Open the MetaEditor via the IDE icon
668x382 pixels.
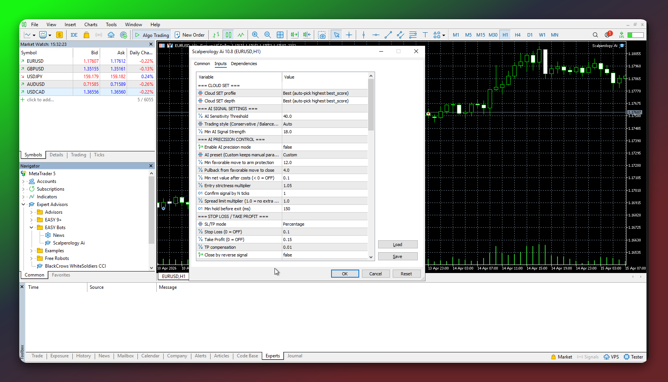(x=74, y=35)
